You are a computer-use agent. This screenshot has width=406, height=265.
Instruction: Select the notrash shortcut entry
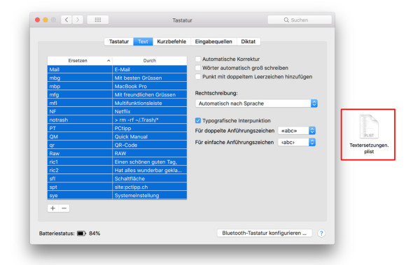80,120
